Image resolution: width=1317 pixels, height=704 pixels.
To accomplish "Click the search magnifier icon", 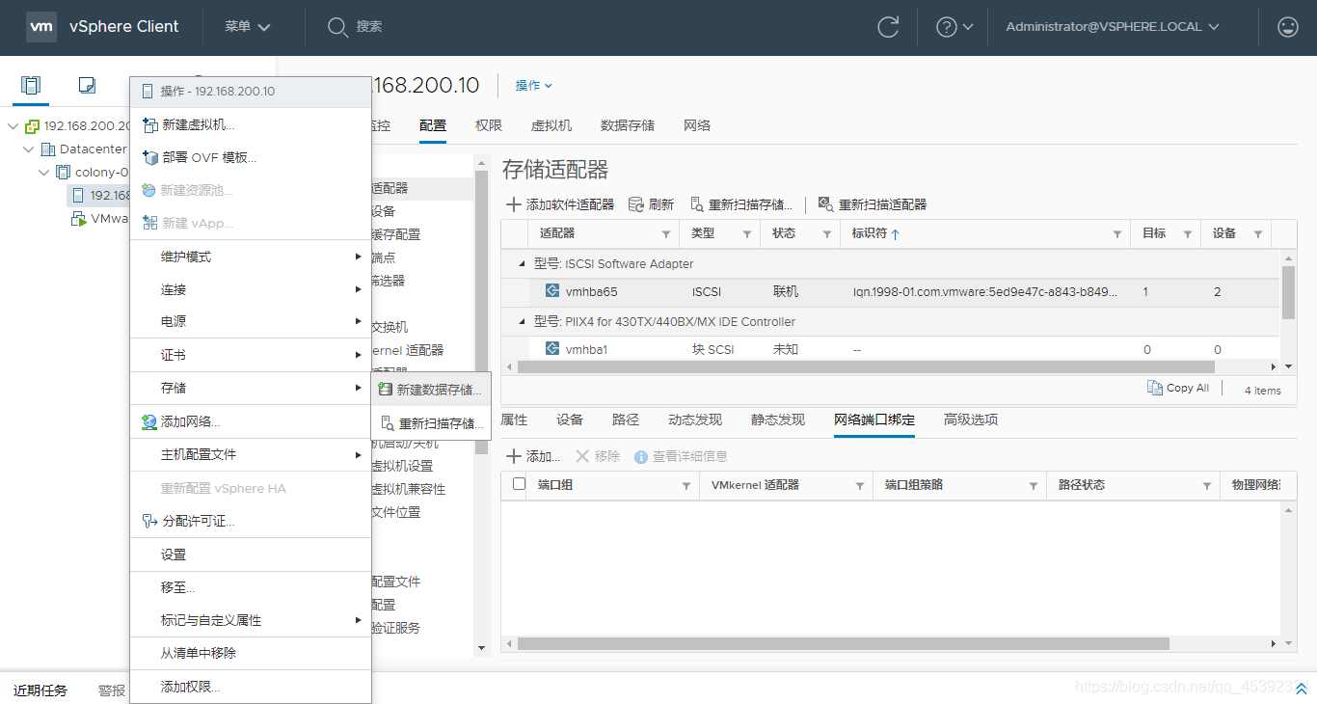I will [337, 27].
